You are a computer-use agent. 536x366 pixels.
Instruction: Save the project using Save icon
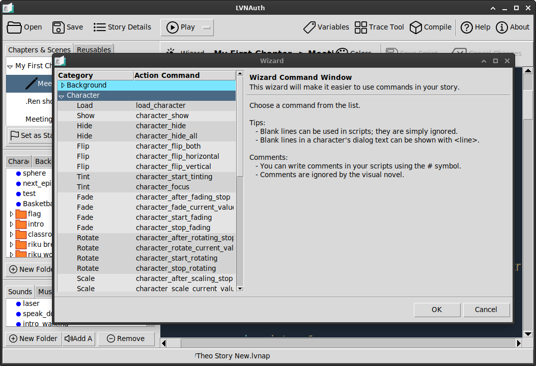pyautogui.click(x=68, y=27)
